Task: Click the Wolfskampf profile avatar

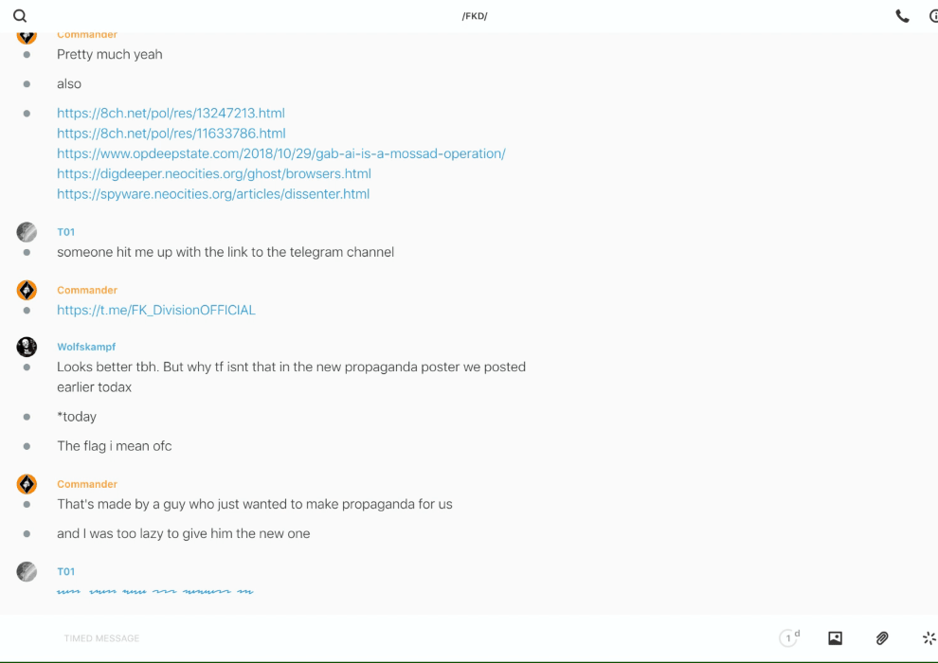Action: click(27, 347)
